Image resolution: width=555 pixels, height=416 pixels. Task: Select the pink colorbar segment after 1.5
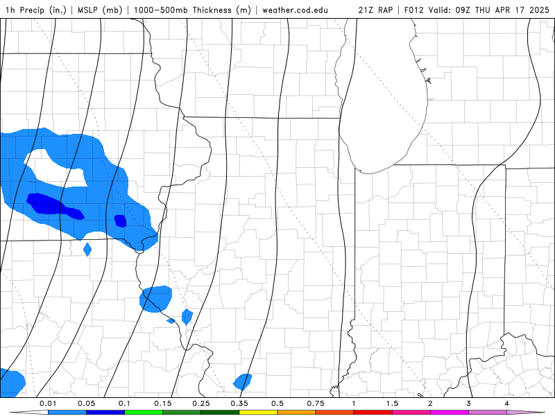pos(411,413)
